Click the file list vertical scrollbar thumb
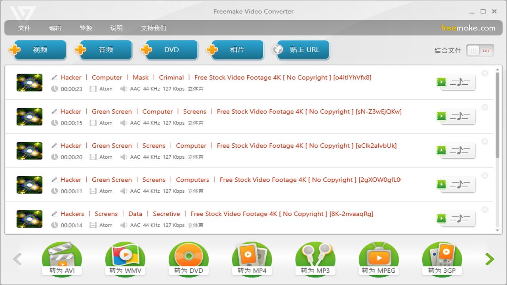 coord(497,115)
